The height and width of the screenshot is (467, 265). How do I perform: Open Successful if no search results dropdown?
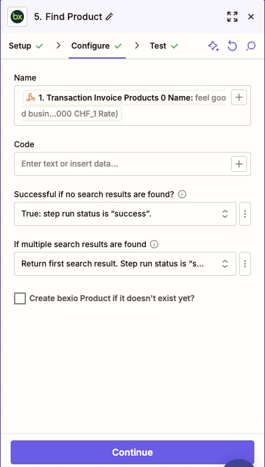pyautogui.click(x=125, y=214)
